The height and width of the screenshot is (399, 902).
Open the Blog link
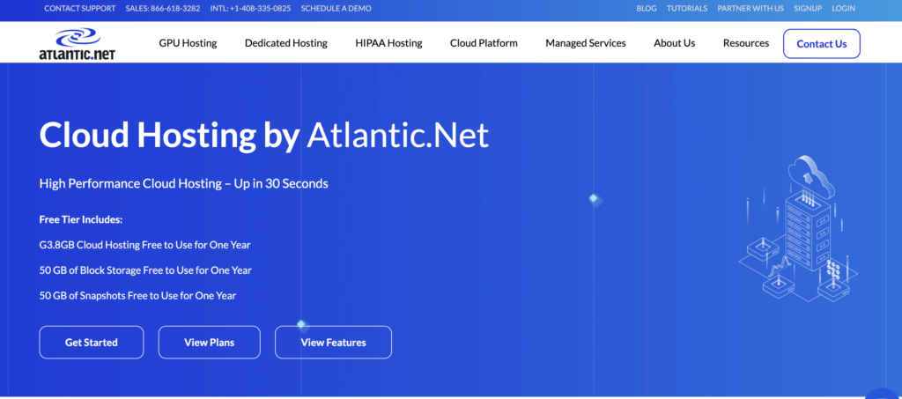click(646, 9)
